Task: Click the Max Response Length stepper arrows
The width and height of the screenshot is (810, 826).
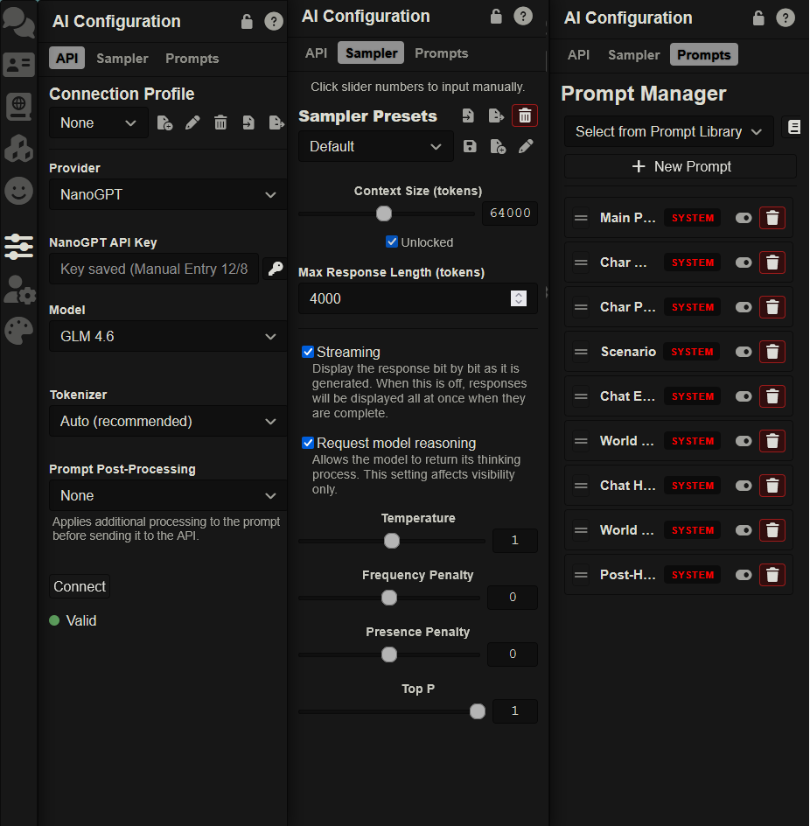Action: pos(518,298)
